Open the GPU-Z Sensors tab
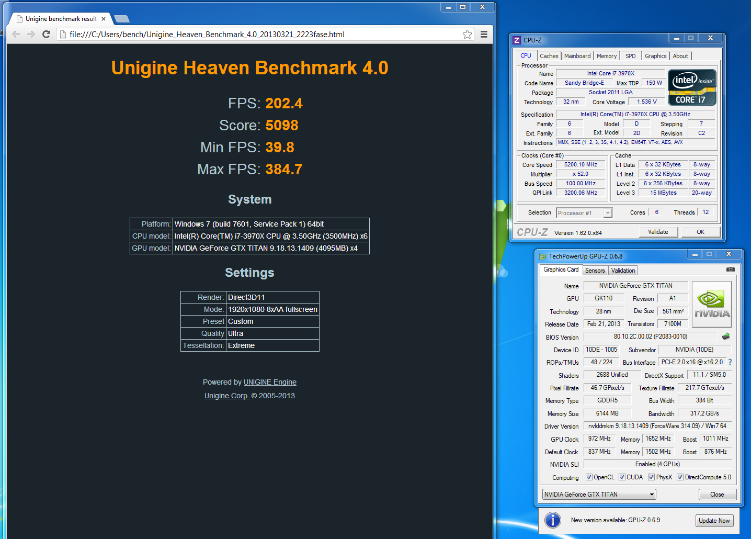Screen dimensions: 751x539 (x=595, y=271)
